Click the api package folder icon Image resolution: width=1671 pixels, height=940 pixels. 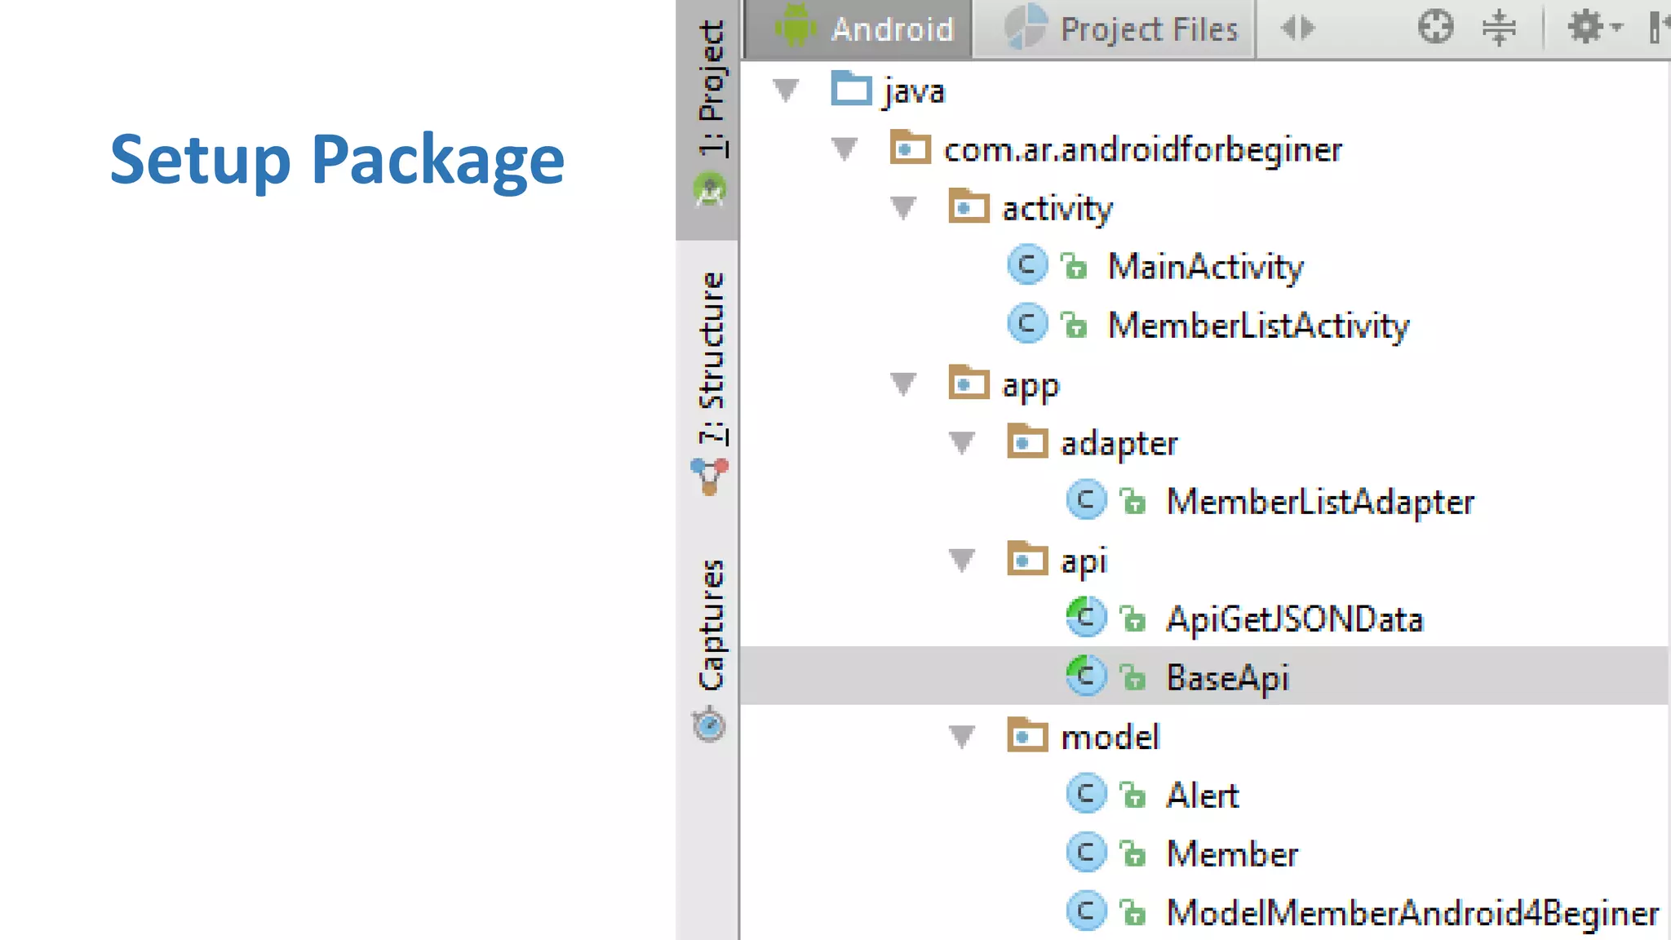1027,558
